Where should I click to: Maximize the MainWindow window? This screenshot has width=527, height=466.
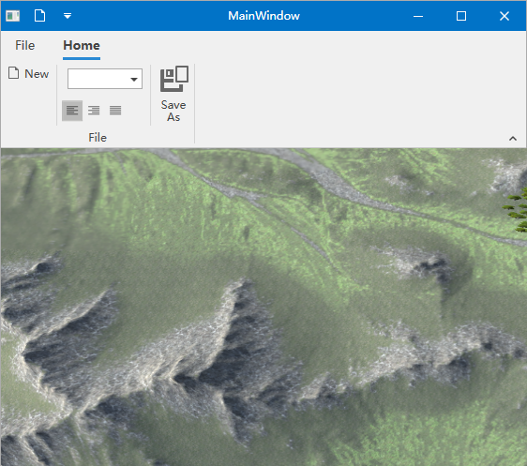click(x=461, y=16)
